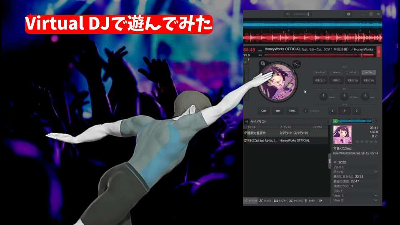Open VirtualDJ settings gear icon
Viewport: 400px width, 225px height.
point(348,14)
